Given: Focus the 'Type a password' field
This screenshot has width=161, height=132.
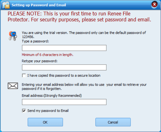Looking at the screenshot, I should tap(64, 48).
